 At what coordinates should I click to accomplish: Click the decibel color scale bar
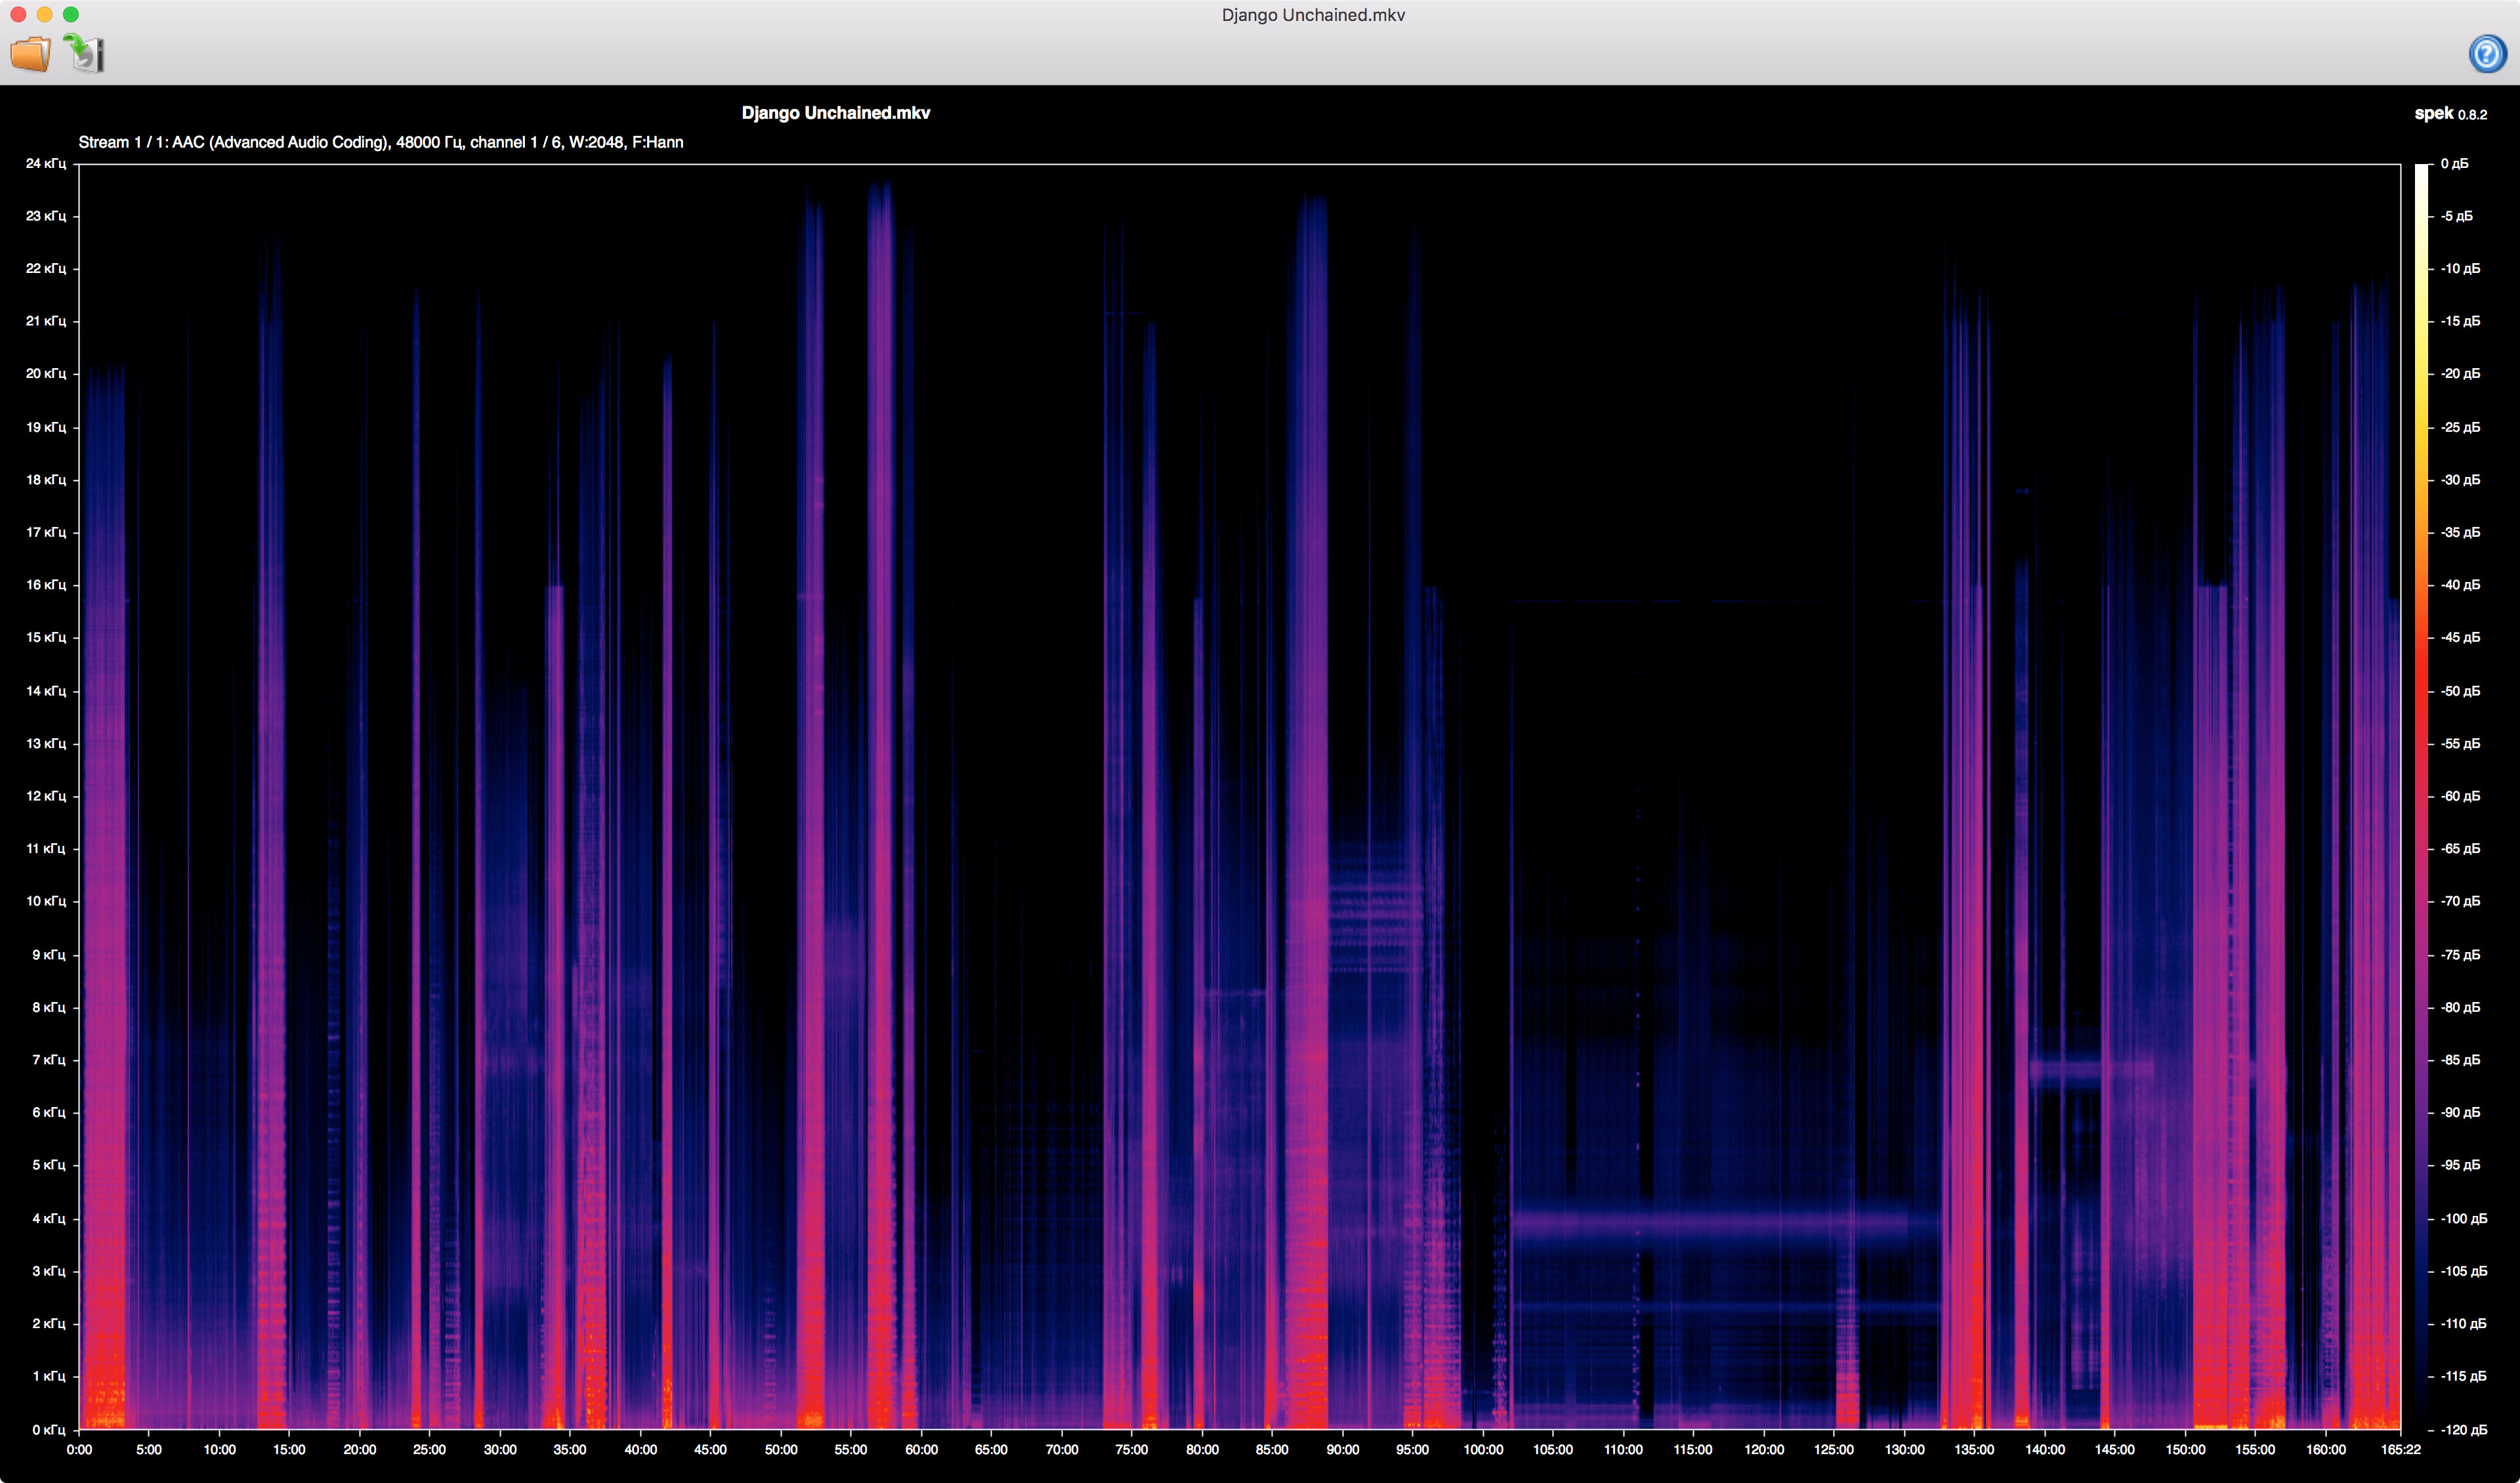(2422, 796)
